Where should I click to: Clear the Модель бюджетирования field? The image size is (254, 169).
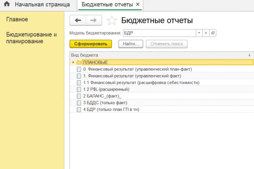206,33
